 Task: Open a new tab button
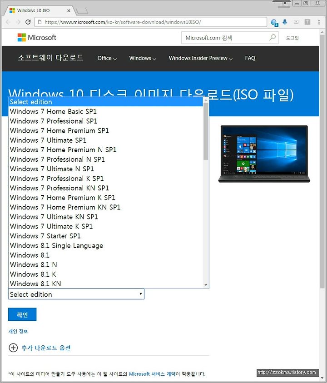point(82,11)
